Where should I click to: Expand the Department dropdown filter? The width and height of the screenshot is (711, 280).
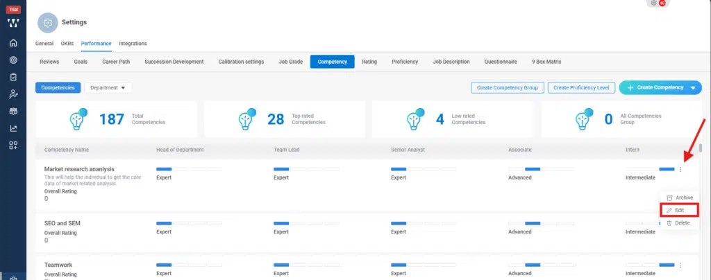[108, 87]
